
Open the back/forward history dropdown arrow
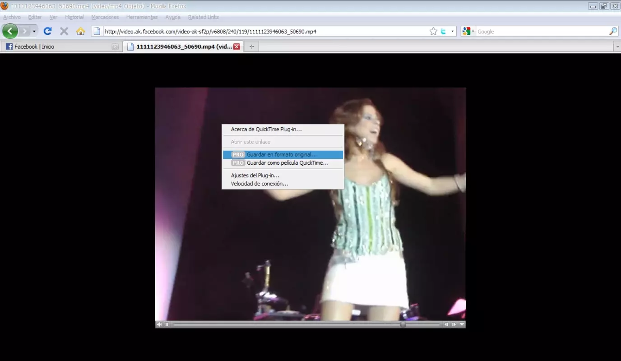34,31
